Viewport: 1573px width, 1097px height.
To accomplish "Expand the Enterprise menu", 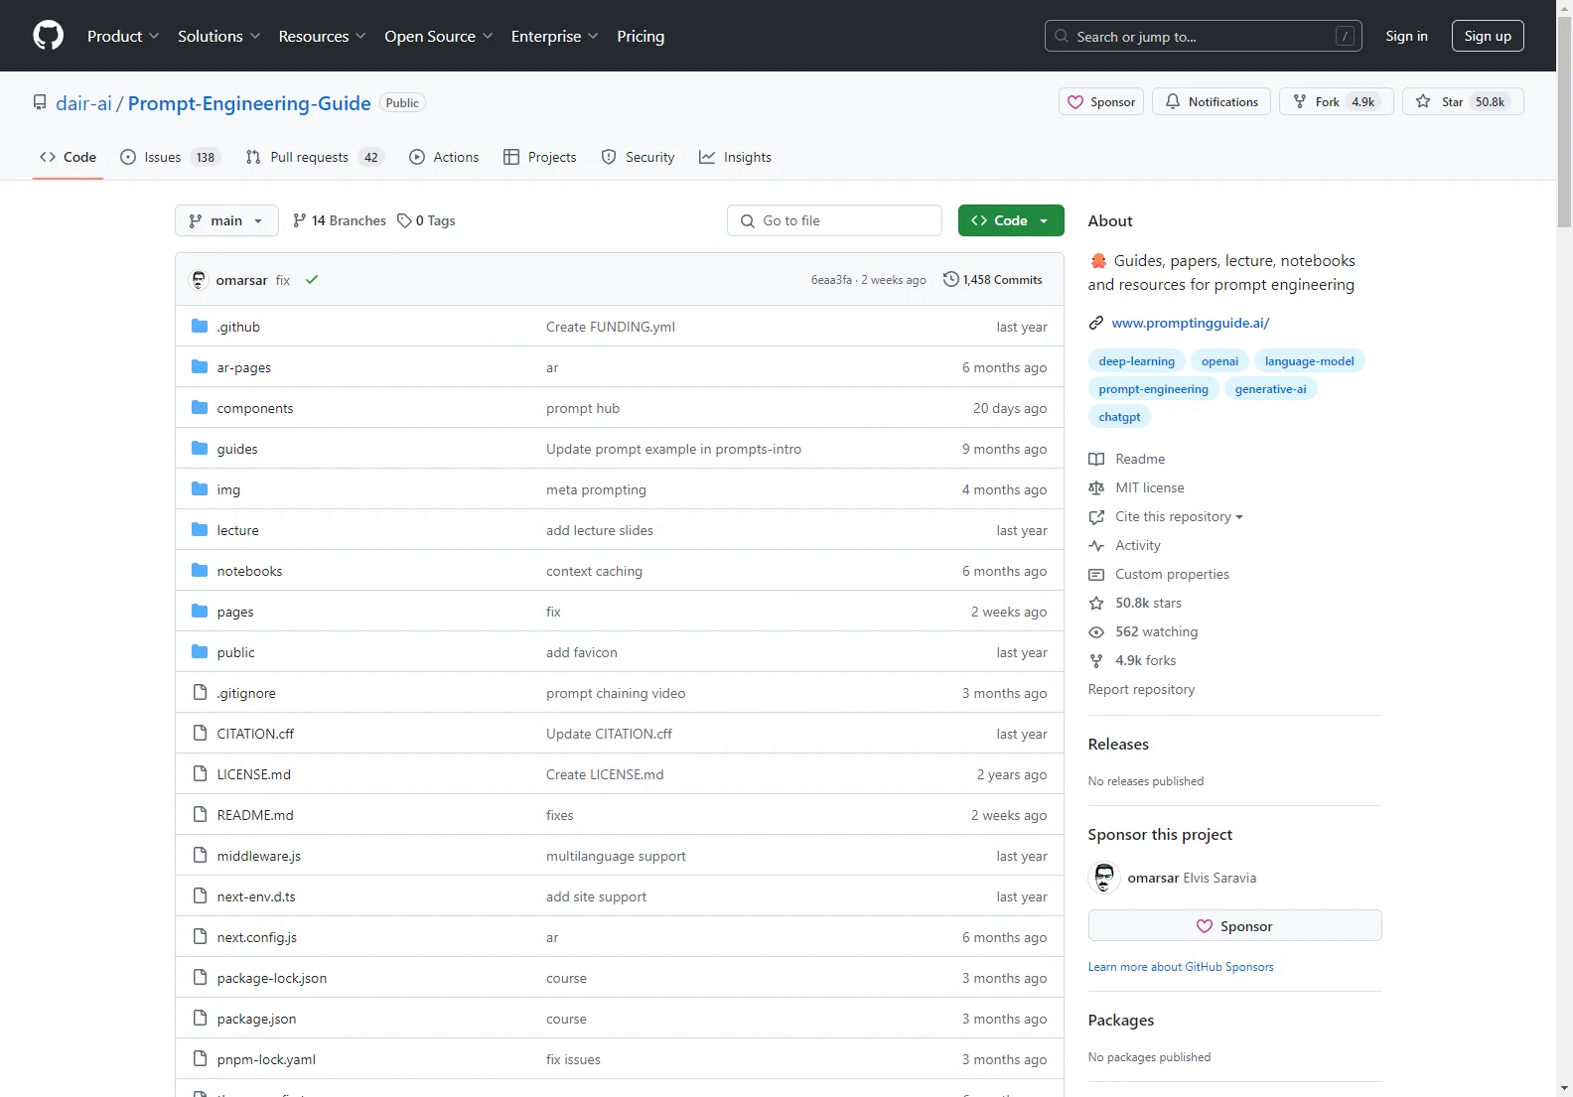I will click(555, 36).
